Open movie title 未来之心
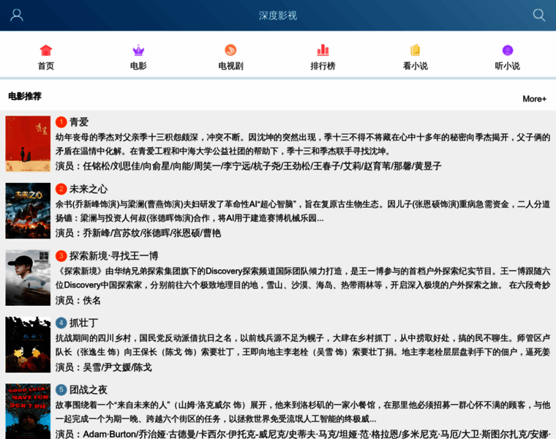The image size is (556, 439). coord(89,190)
